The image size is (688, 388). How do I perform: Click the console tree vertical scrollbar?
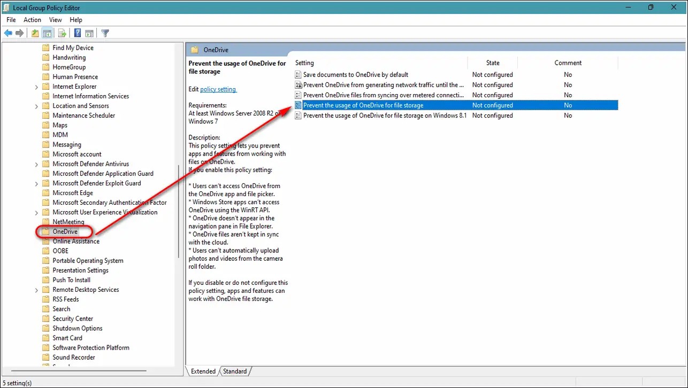point(179,211)
